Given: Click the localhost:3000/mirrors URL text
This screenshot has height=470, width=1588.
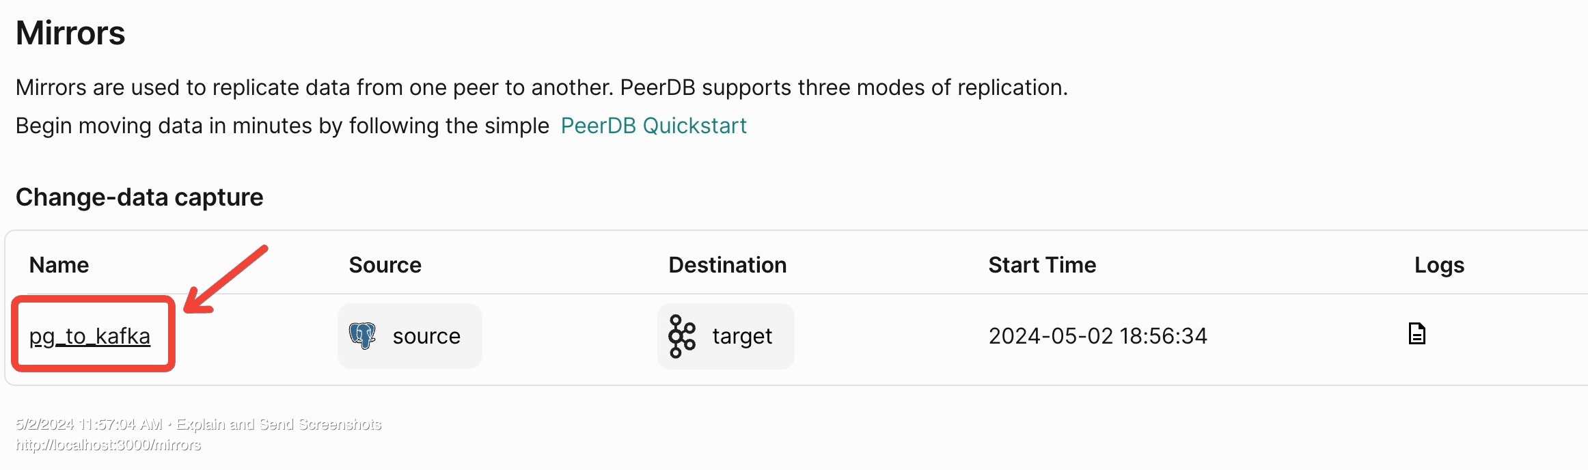Looking at the screenshot, I should coord(108,445).
